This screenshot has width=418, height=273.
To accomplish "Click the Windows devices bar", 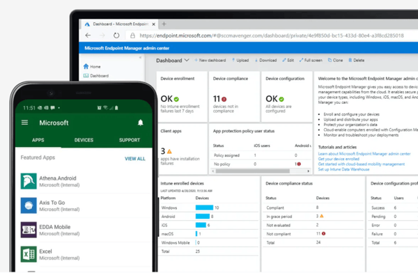I will [x=204, y=208].
